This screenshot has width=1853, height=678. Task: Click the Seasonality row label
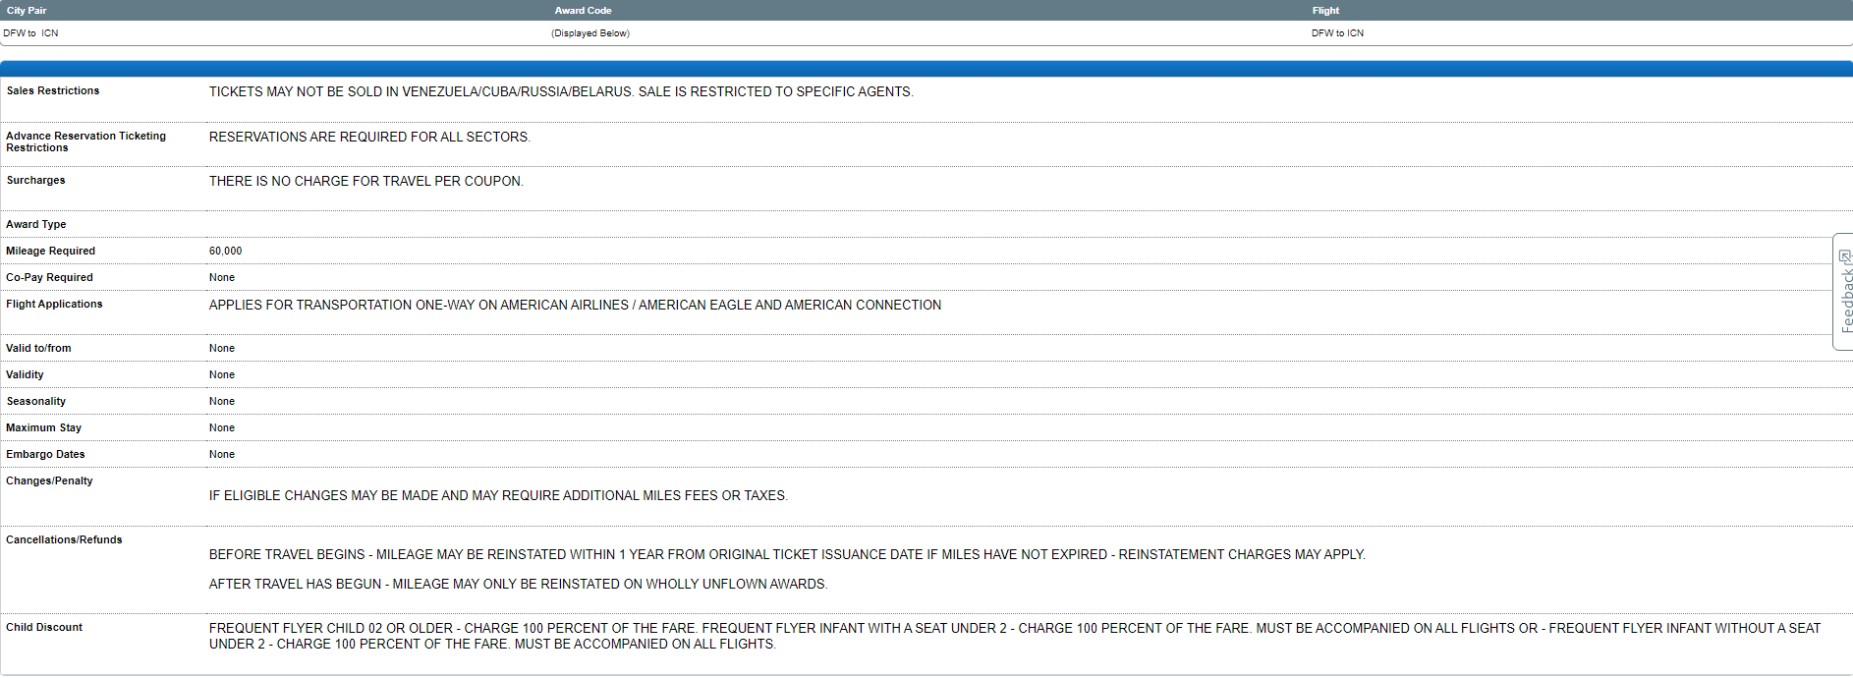36,401
